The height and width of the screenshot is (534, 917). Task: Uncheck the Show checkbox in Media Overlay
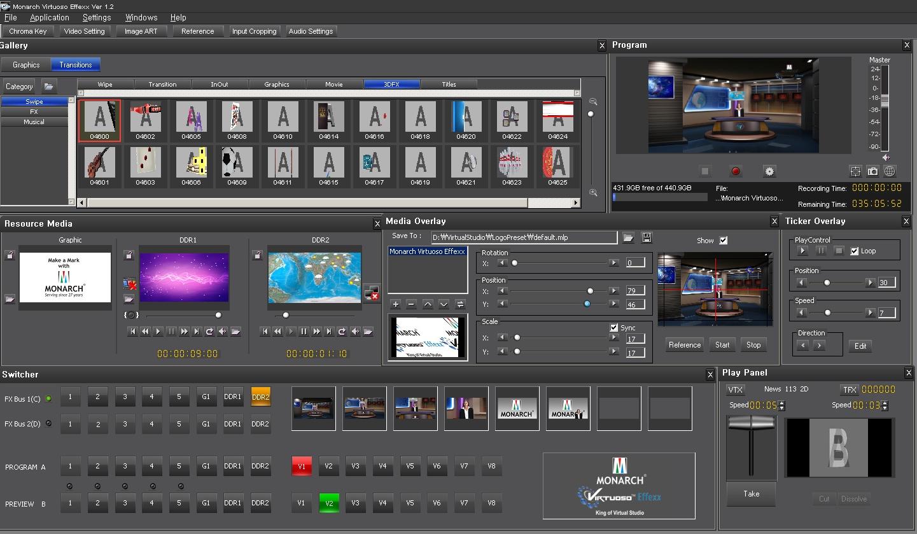[723, 241]
